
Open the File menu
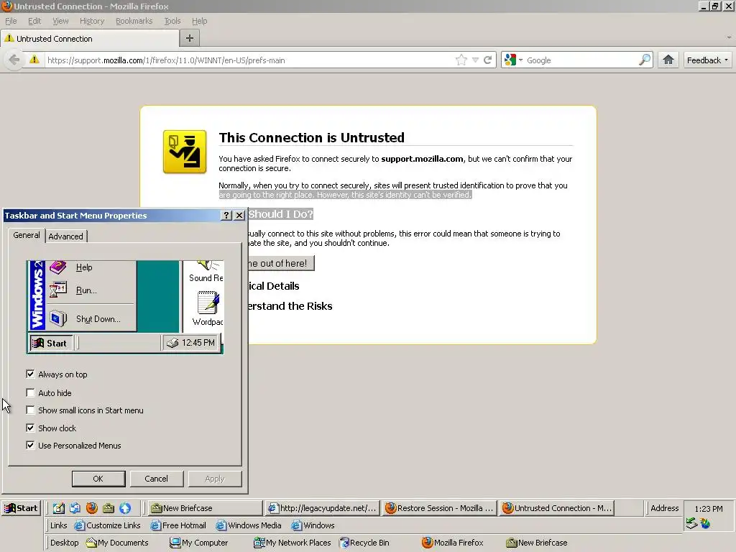point(11,21)
